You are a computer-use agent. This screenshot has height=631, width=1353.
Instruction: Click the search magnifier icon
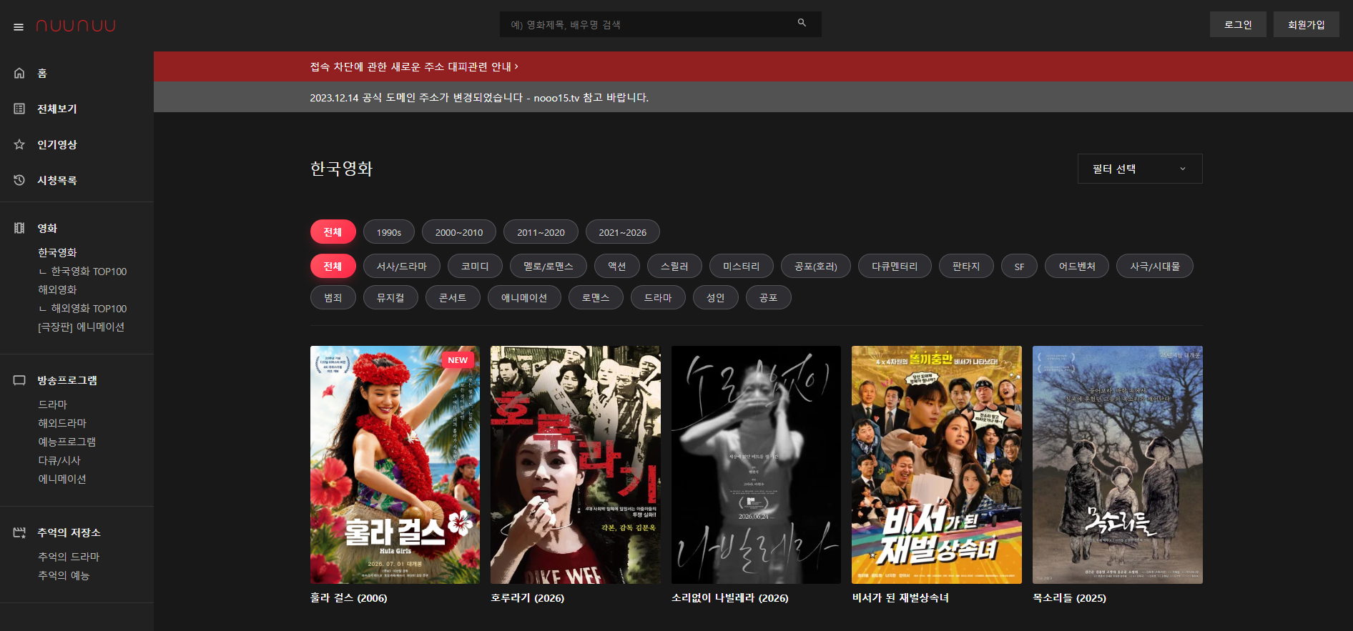click(x=802, y=23)
